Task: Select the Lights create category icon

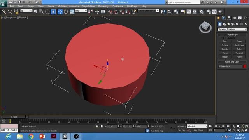Action: (228, 24)
